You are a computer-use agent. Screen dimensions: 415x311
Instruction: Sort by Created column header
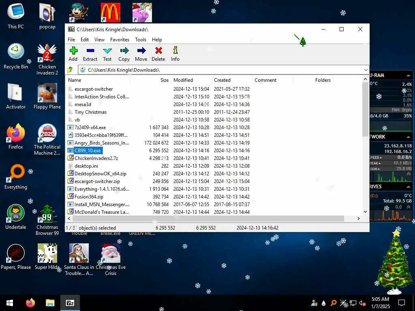click(x=232, y=80)
